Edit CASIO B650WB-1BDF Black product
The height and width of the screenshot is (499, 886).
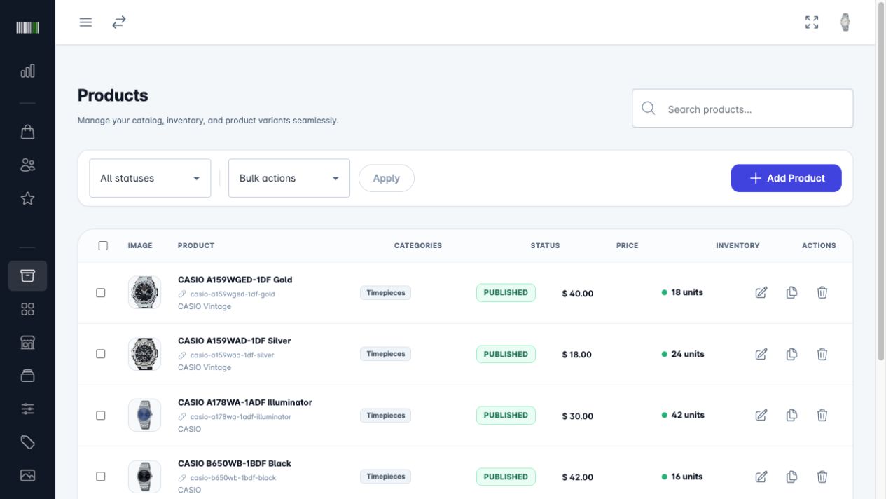(x=761, y=477)
